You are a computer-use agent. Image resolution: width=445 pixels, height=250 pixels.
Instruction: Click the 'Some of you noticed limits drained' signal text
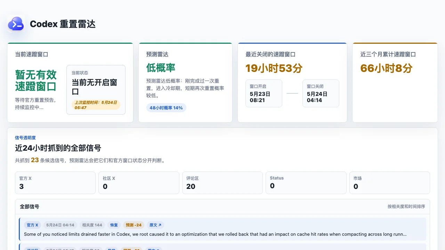(x=215, y=234)
